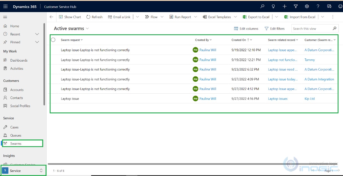Open Excel Templates menu
The height and width of the screenshot is (176, 343).
click(x=220, y=17)
